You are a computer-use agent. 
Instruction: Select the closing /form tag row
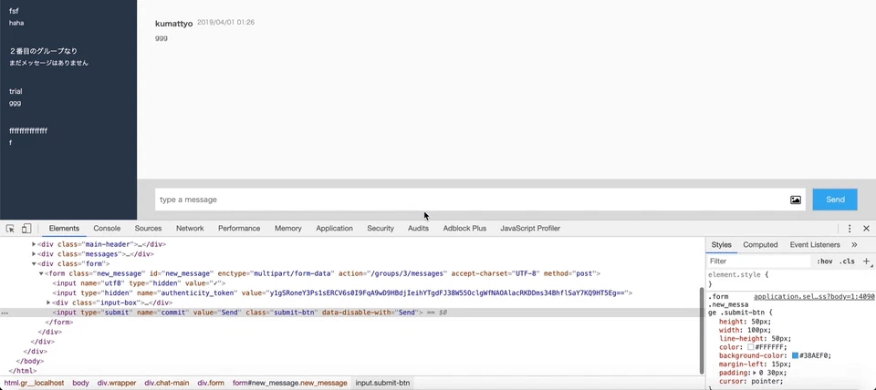tap(58, 322)
